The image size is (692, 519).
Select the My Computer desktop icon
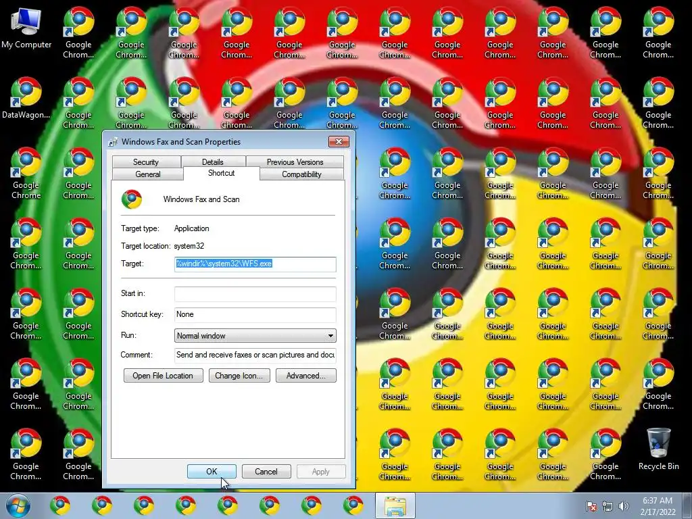point(26,27)
